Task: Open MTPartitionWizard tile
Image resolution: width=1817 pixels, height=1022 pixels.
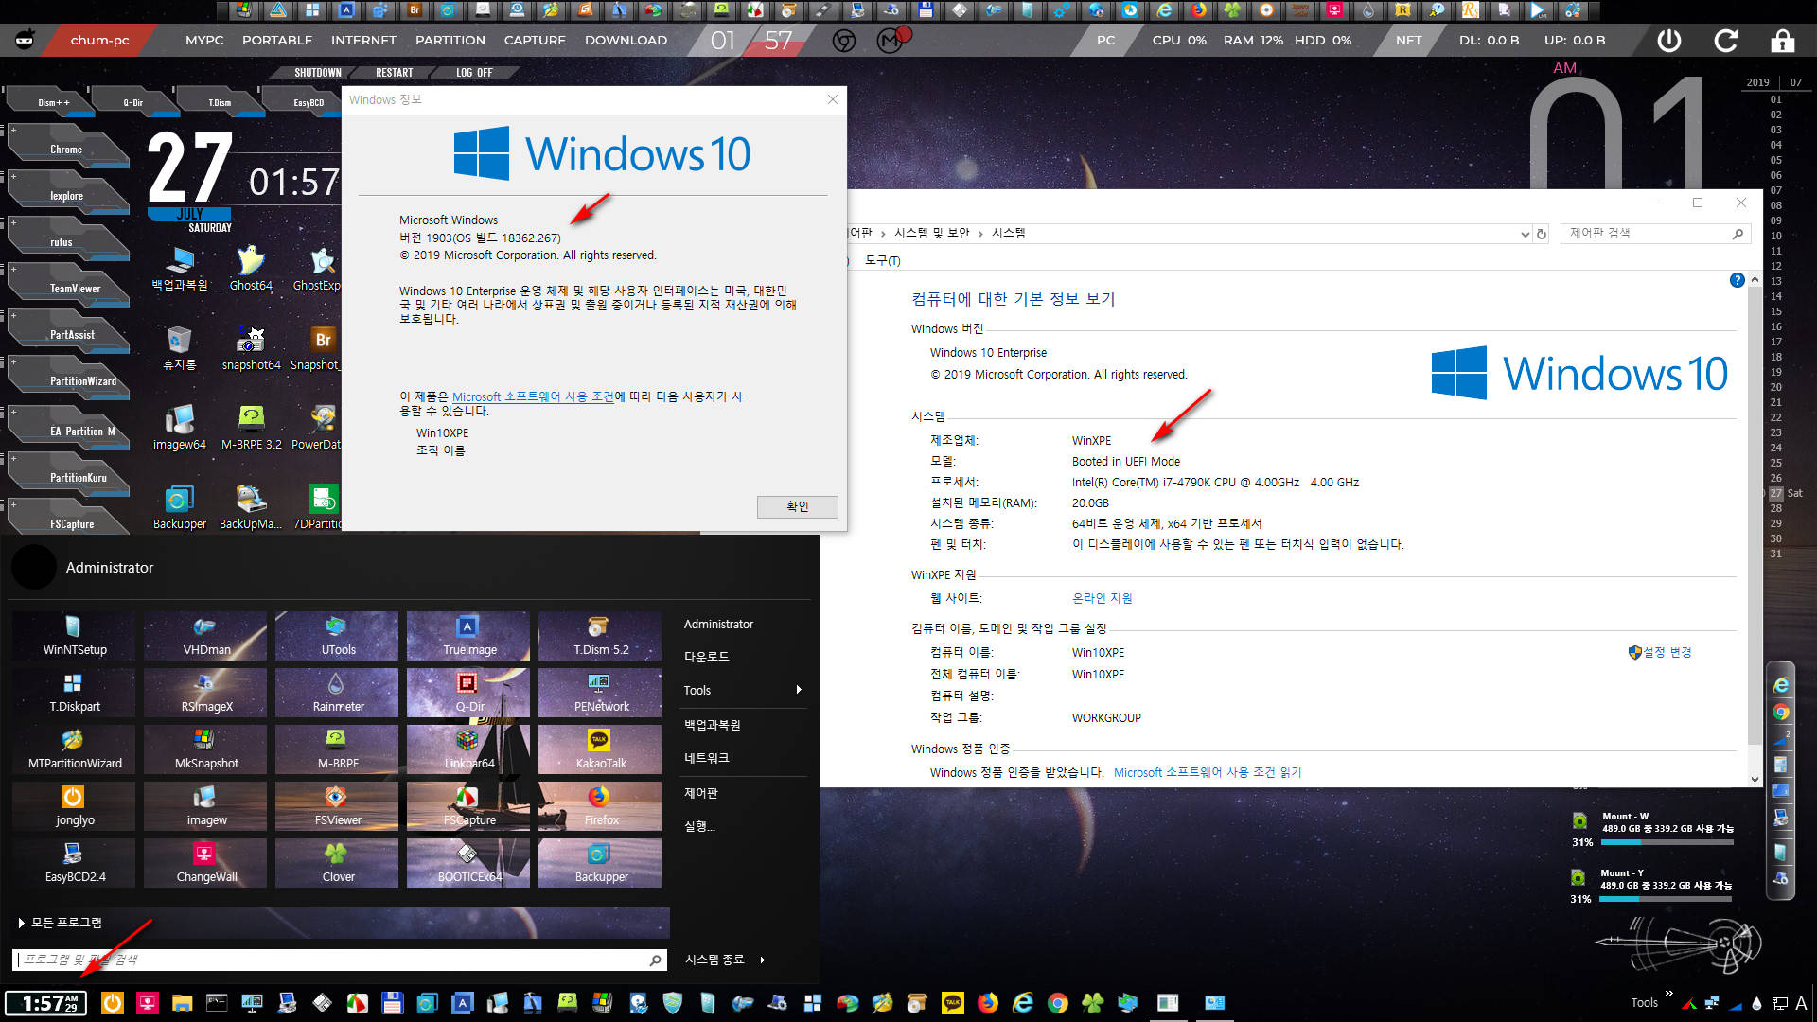Action: pos(74,749)
